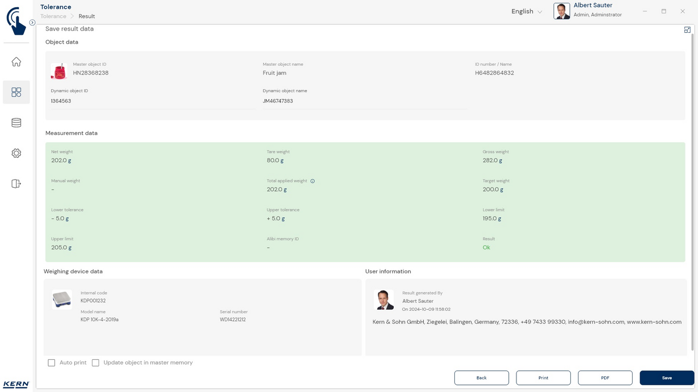Open the database sidebar icon
This screenshot has height=392, width=698.
[16, 123]
